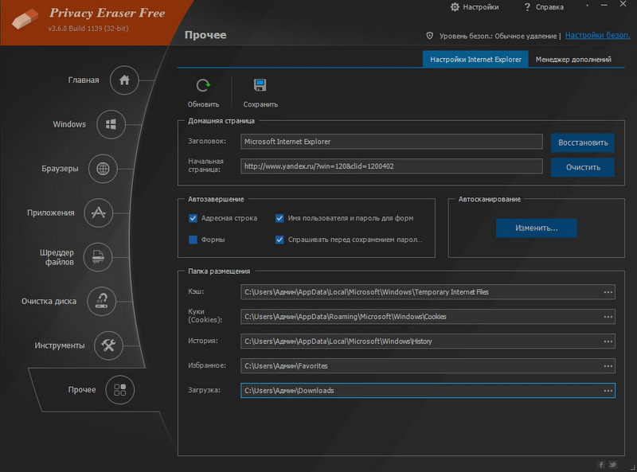Click the Восстановить button
Image resolution: width=637 pixels, height=472 pixels.
pyautogui.click(x=583, y=142)
